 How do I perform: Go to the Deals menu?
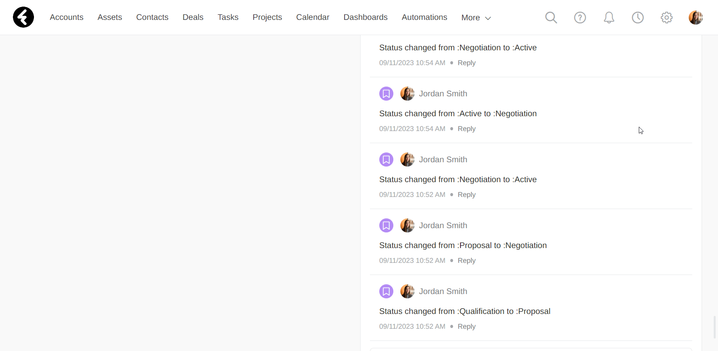coord(193,17)
